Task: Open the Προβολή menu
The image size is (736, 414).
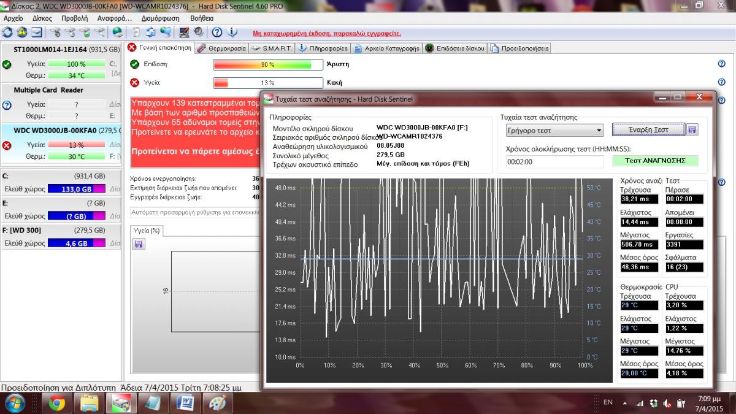Action: 75,18
